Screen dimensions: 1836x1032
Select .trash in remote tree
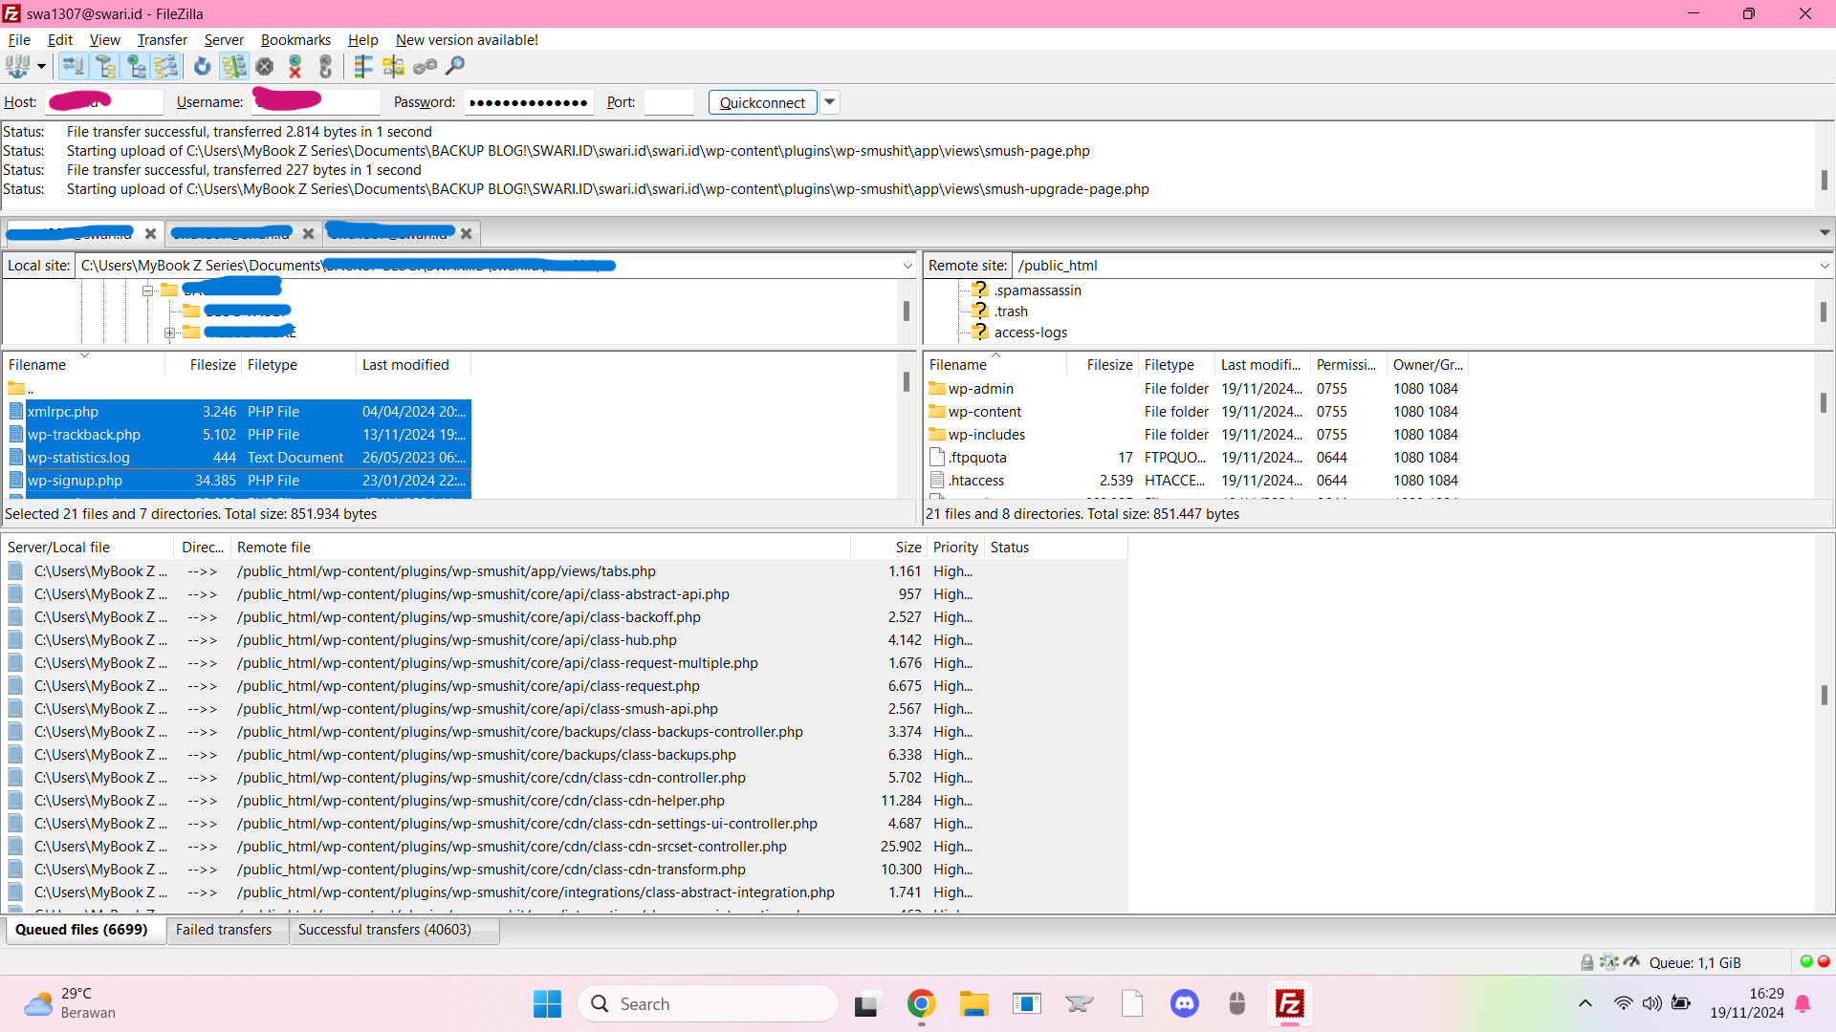tap(1011, 312)
